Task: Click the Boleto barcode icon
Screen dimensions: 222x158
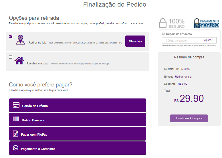Action: (x=16, y=119)
